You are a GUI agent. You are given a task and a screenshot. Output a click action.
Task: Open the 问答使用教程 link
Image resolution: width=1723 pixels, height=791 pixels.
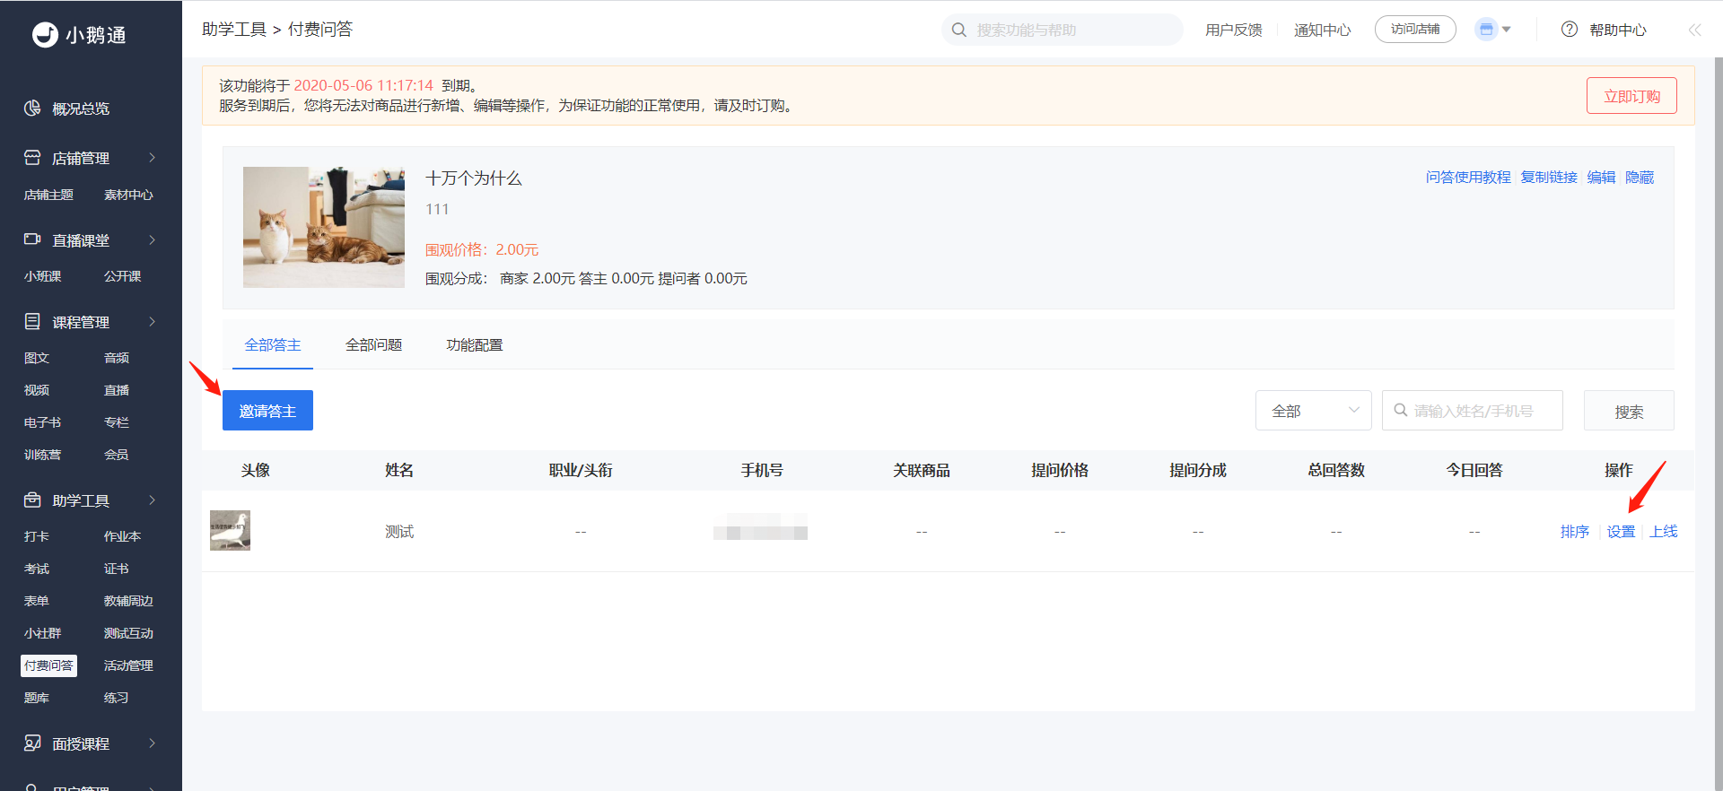tap(1468, 177)
